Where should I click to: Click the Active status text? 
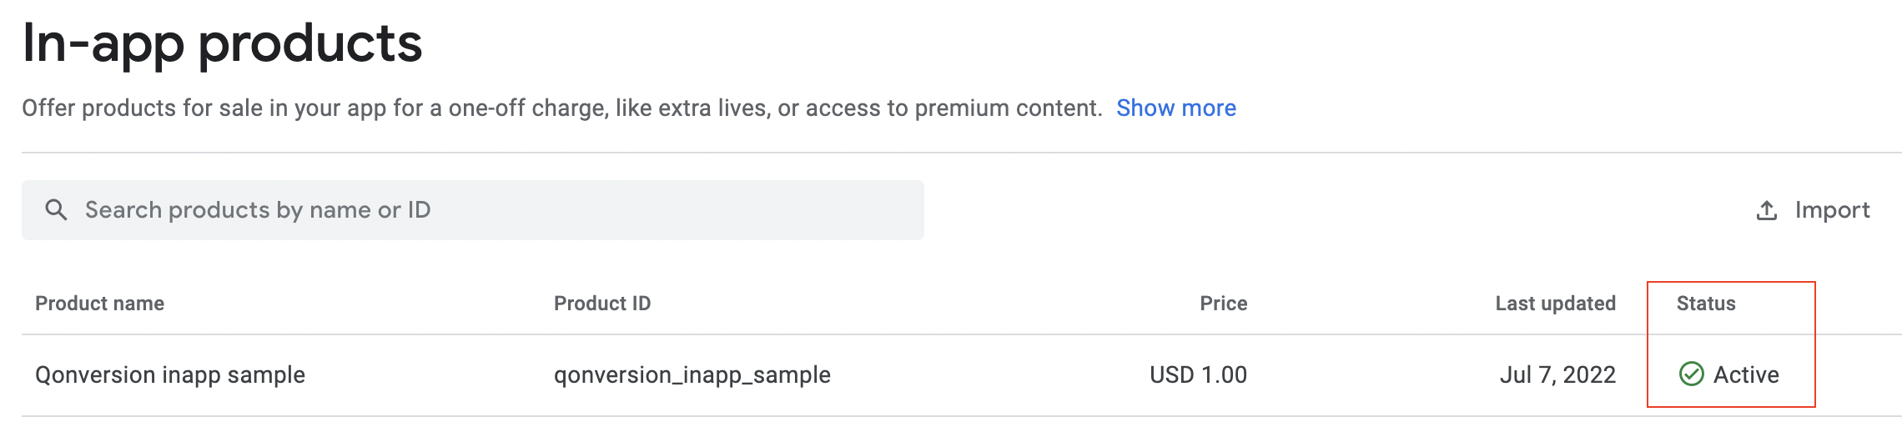1746,375
